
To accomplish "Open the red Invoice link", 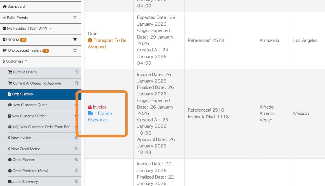I will [x=100, y=107].
